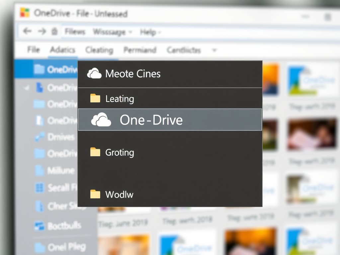The height and width of the screenshot is (255, 340).
Task: Click the document icon beside Millune
Action: point(40,170)
